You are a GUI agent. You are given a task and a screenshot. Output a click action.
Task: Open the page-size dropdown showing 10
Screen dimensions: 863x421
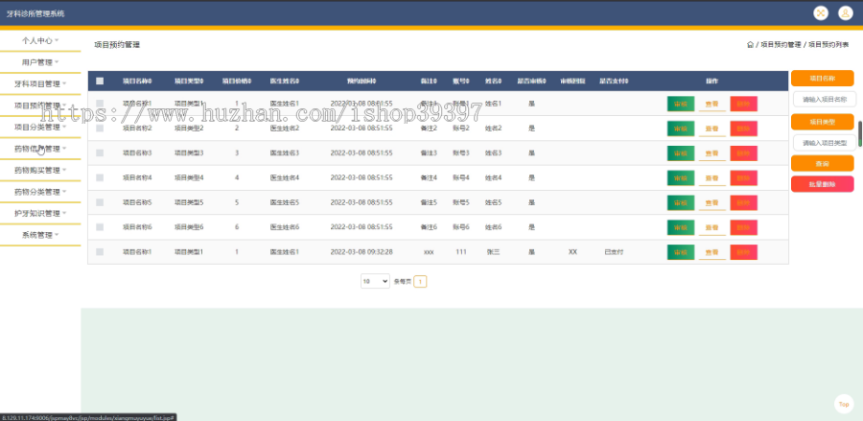click(375, 281)
